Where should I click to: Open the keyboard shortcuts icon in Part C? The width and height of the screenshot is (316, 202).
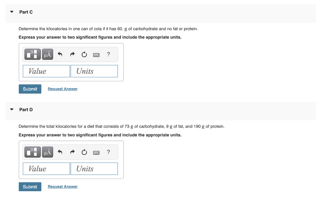pos(96,54)
